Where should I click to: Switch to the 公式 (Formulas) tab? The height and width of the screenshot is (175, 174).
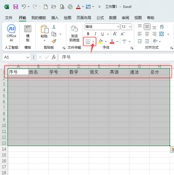(x=100, y=18)
